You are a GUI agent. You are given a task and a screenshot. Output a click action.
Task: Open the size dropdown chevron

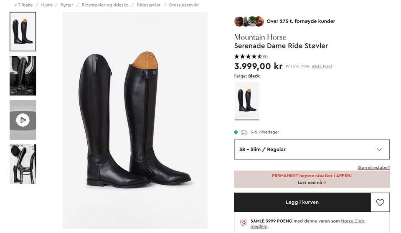click(379, 150)
